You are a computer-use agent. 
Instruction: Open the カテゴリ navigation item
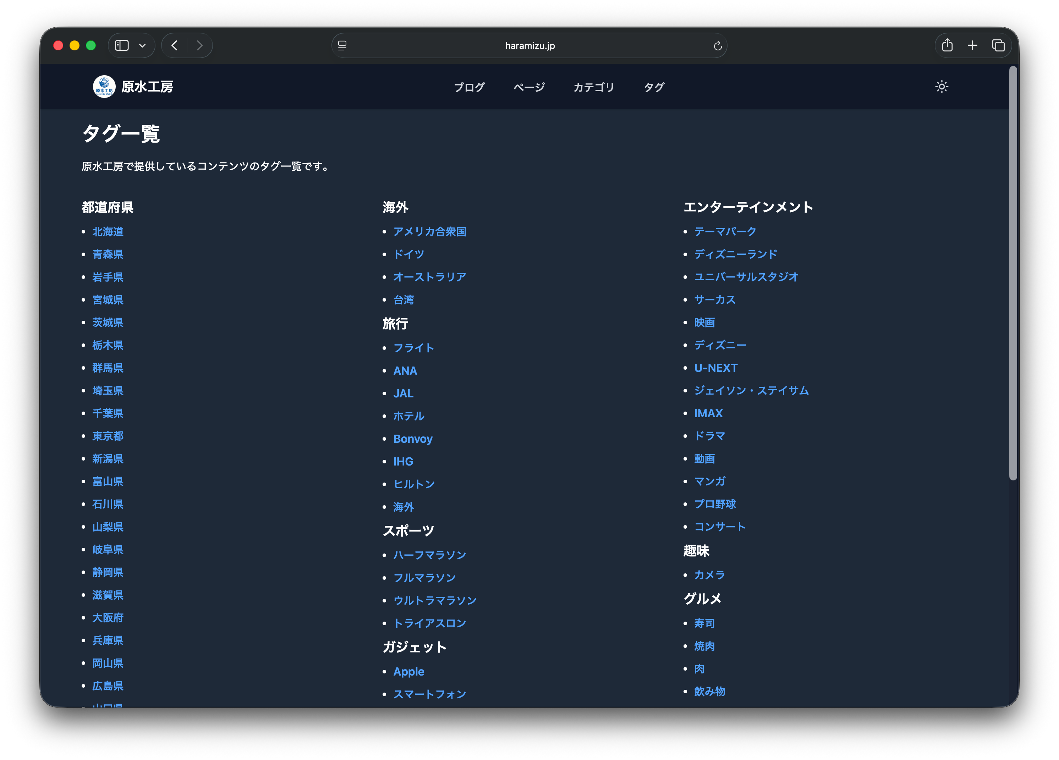tap(593, 87)
